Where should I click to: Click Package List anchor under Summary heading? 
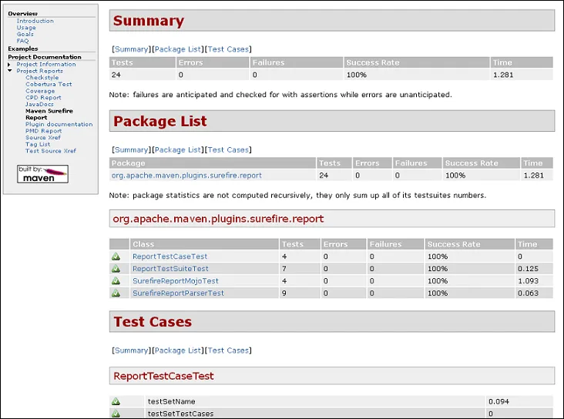tap(178, 49)
